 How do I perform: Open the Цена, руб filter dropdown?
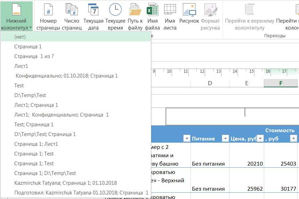coord(260,138)
